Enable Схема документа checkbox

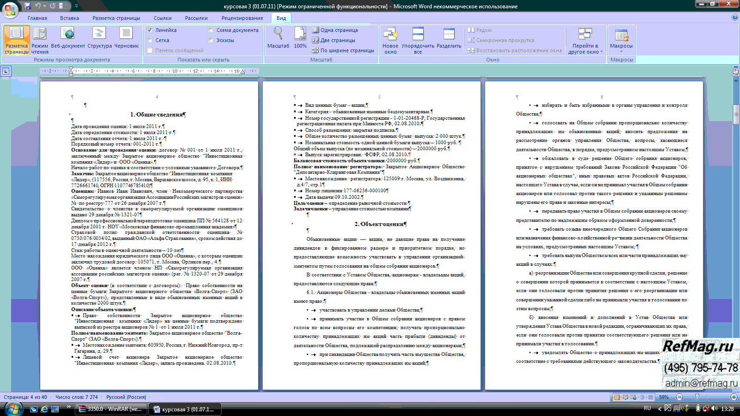[x=211, y=30]
